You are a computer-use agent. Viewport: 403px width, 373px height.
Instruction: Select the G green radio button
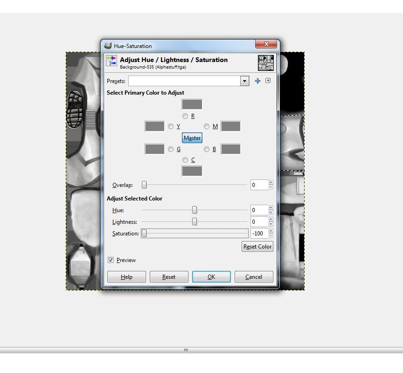pyautogui.click(x=171, y=149)
